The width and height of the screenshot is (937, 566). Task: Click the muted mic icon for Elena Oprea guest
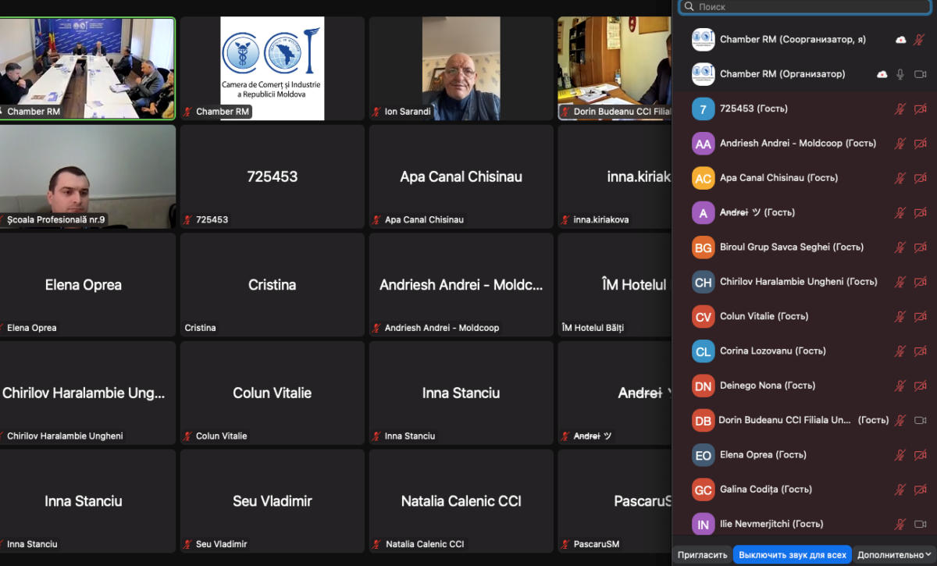900,455
